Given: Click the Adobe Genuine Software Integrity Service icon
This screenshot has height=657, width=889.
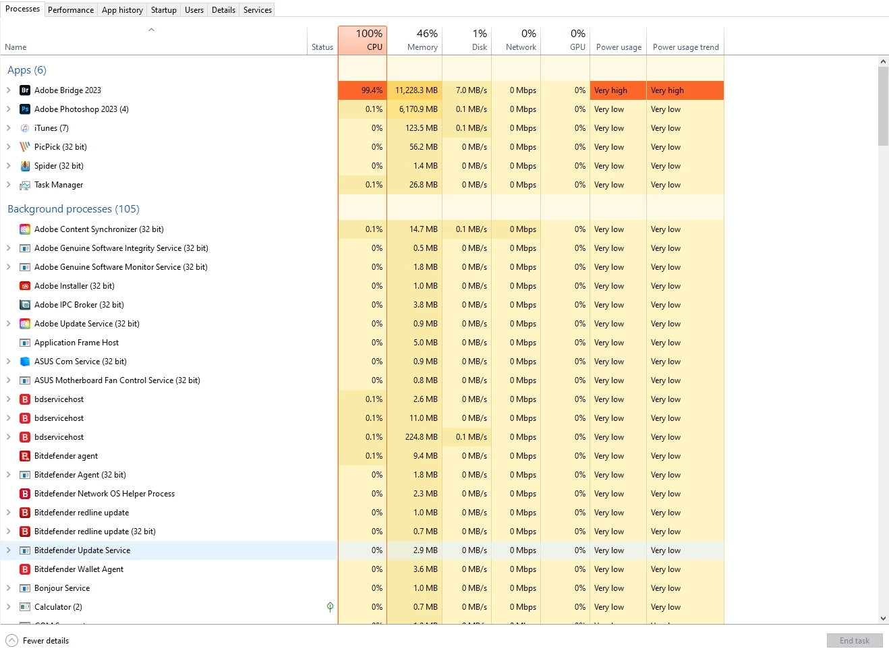Looking at the screenshot, I should point(25,248).
